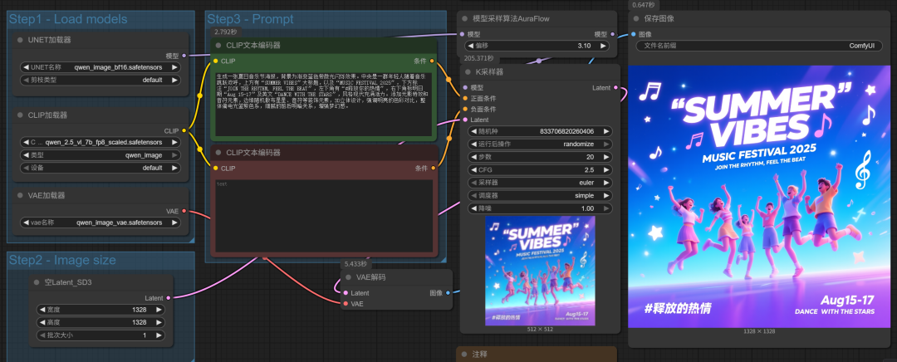897x362 pixels.
Task: Collapse the UNET加载器 node using its dot
Action: [19, 40]
